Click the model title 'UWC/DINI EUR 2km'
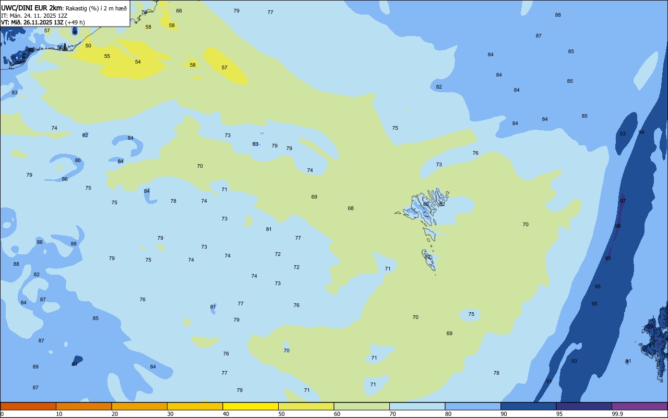The height and width of the screenshot is (418, 668). tap(32, 8)
